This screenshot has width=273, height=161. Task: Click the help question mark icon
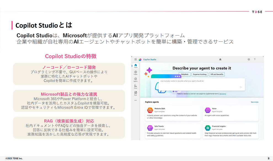click(x=255, y=59)
